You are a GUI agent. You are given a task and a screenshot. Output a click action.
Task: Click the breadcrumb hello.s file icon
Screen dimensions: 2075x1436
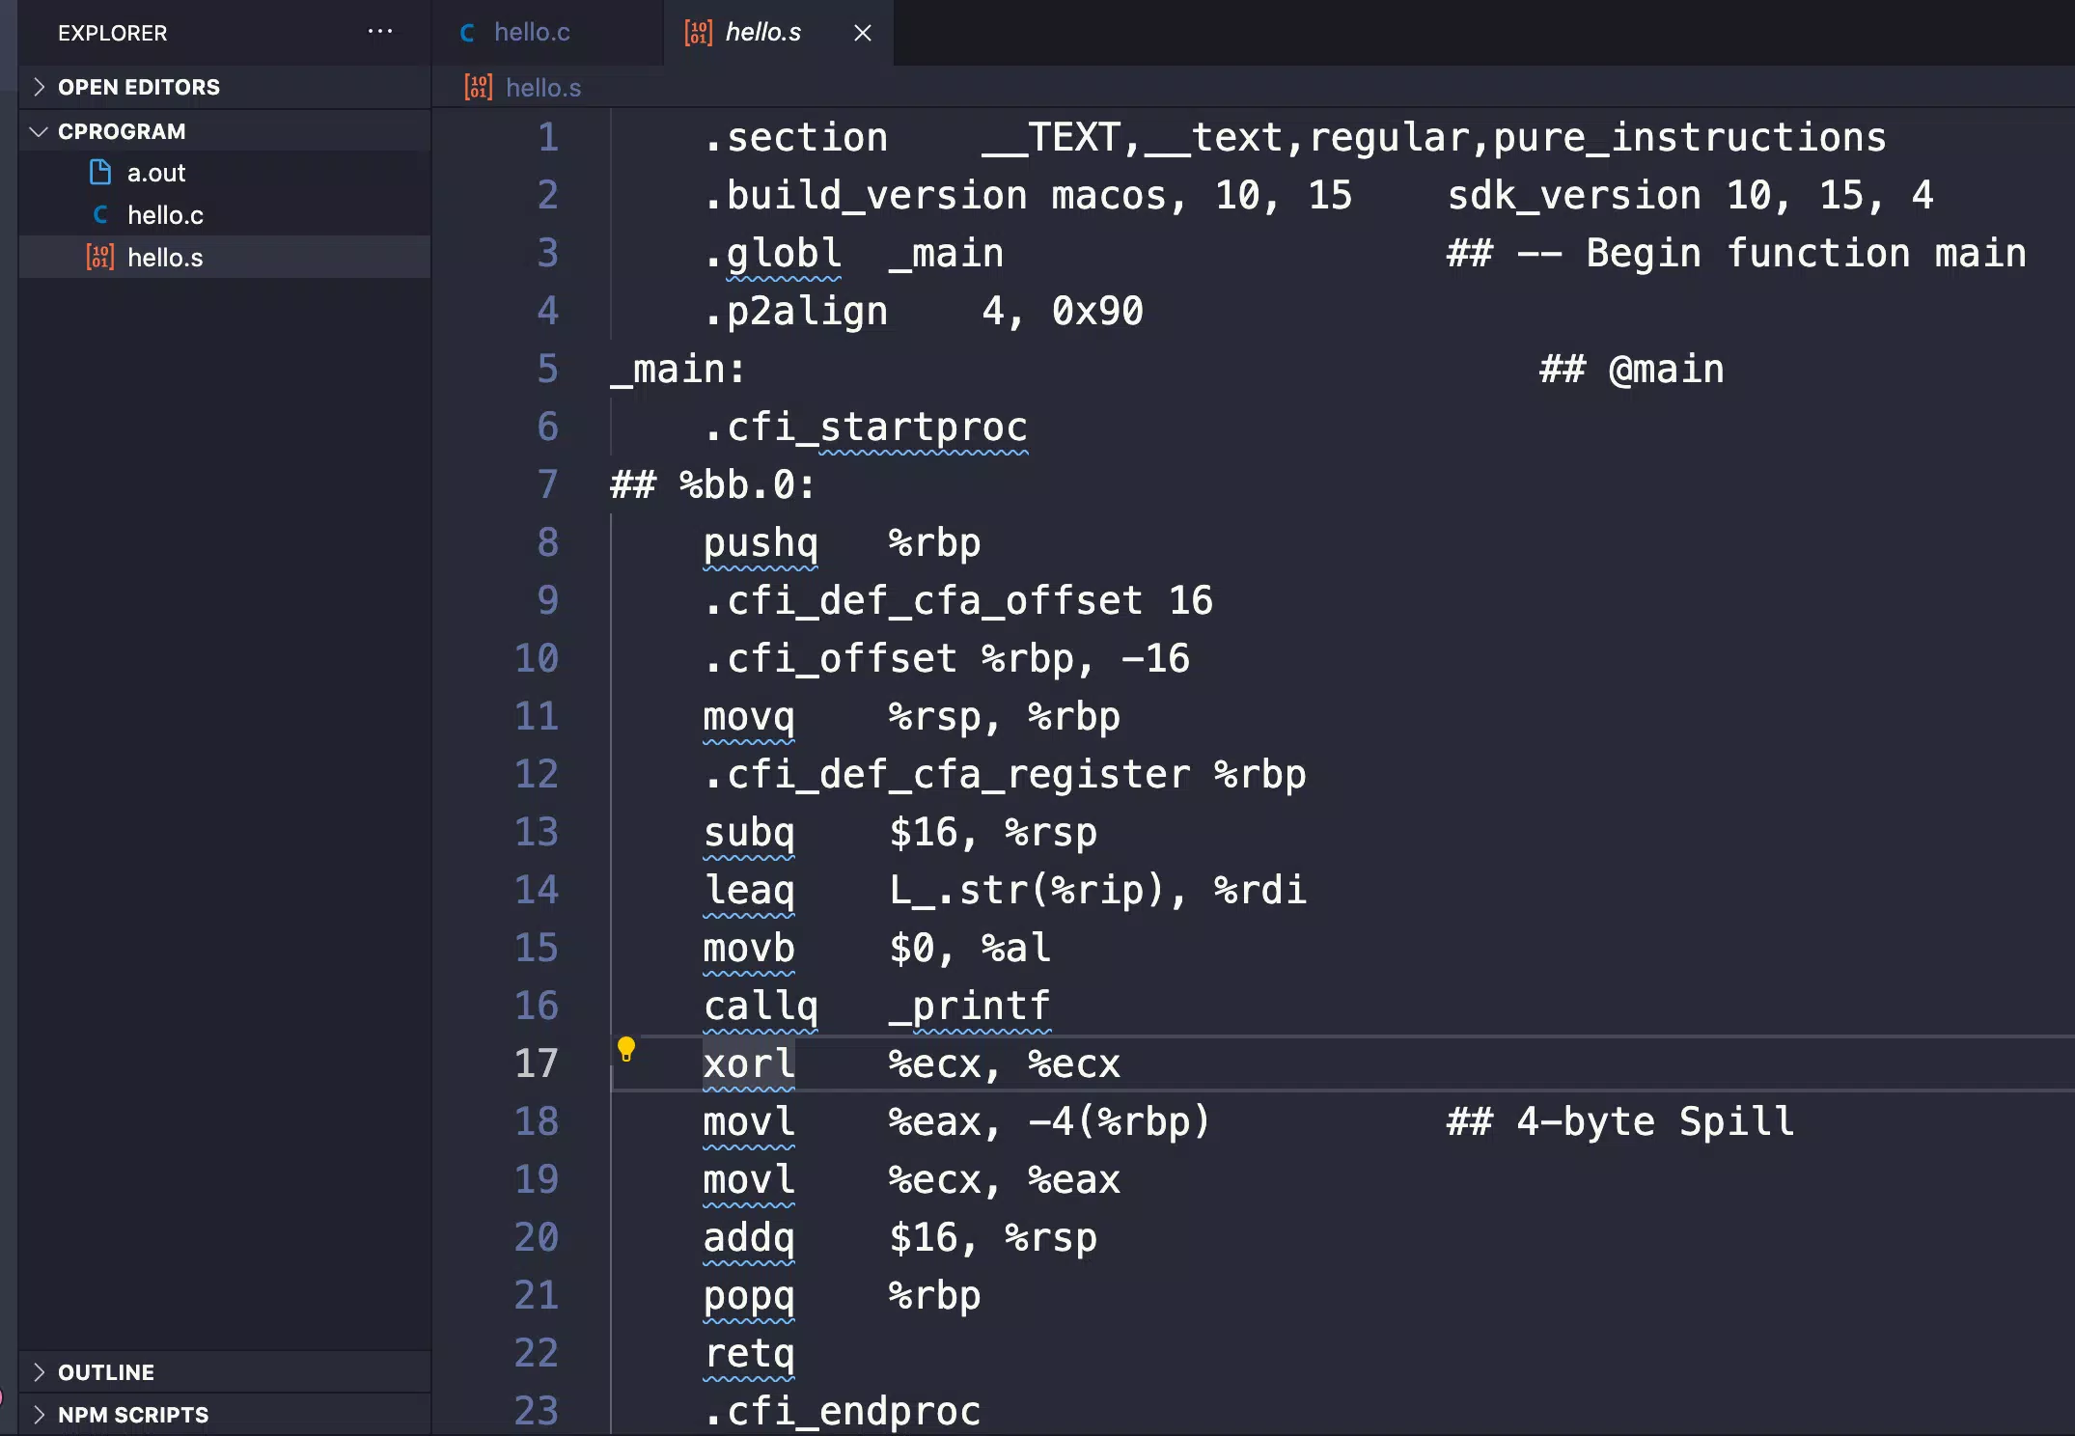pyautogui.click(x=479, y=88)
